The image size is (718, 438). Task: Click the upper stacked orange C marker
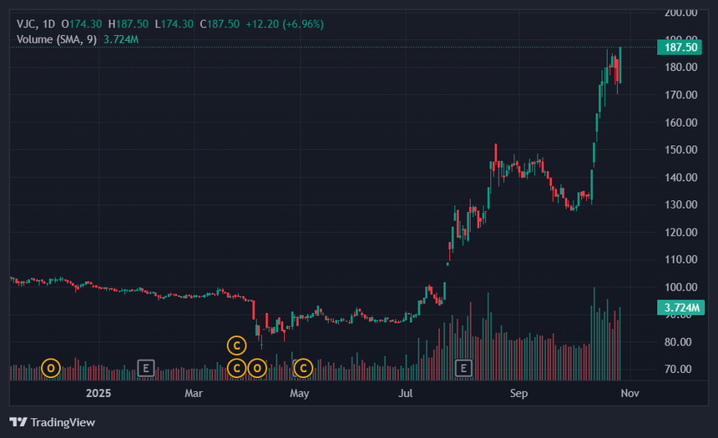click(x=237, y=345)
